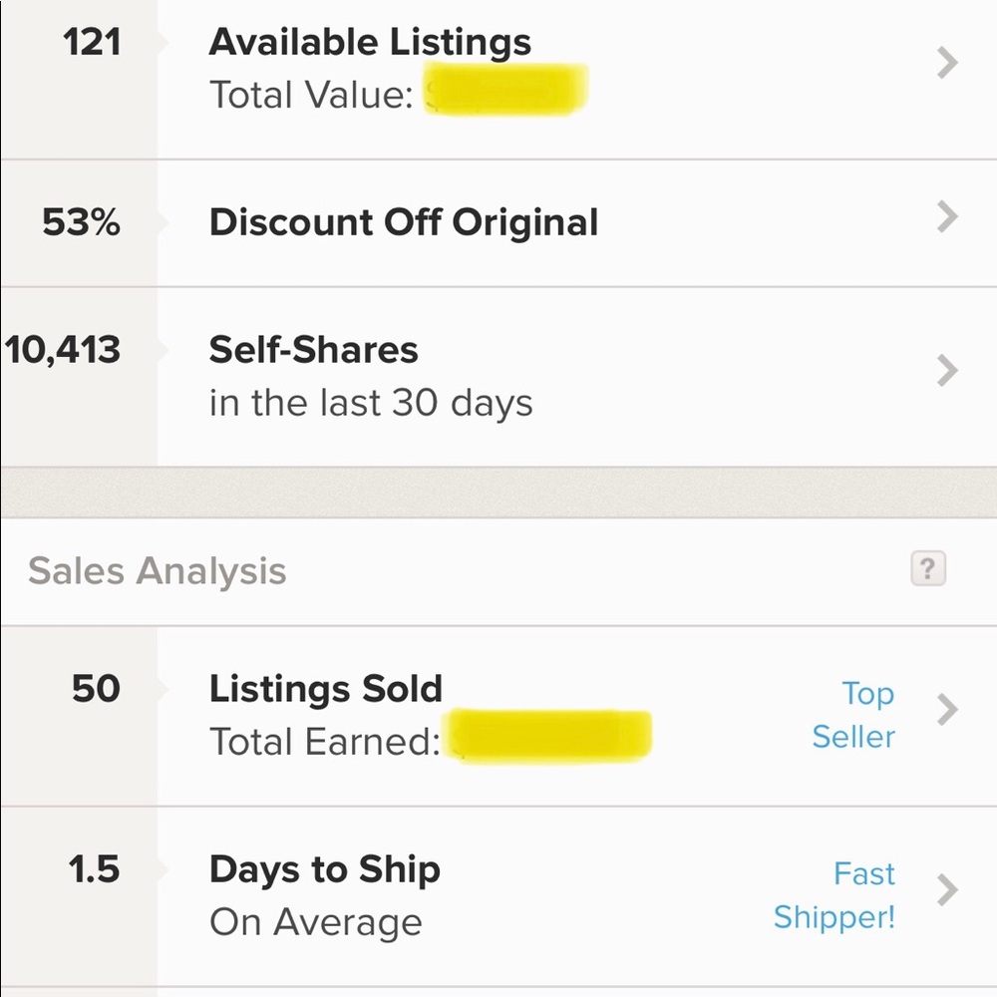Select the Fast Shipper! badge link

click(834, 895)
